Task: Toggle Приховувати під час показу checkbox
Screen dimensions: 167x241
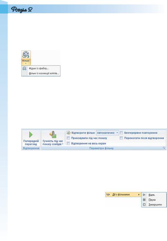Action: point(68,138)
